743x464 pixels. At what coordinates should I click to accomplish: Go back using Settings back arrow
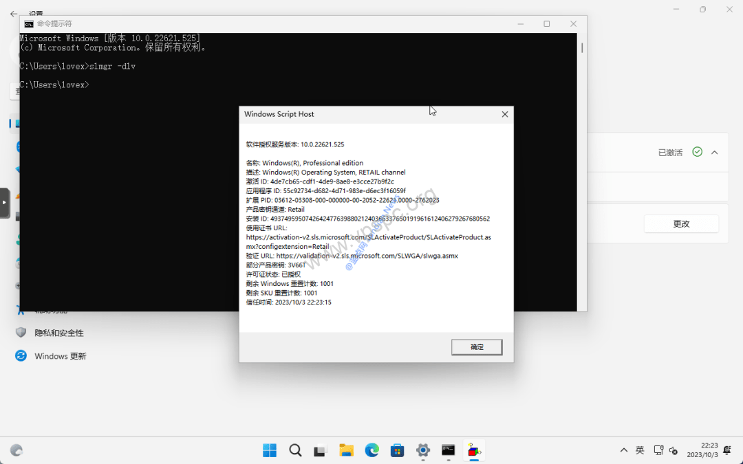point(14,14)
